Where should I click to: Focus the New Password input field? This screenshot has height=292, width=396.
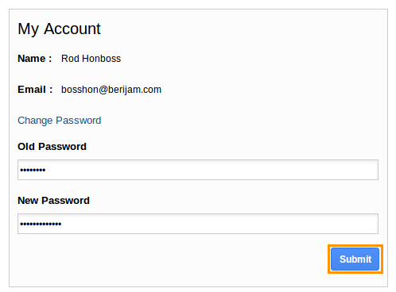(198, 224)
